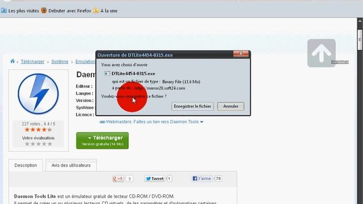
Task: Rate with the first Votre évaluation star
Action: coord(27,144)
